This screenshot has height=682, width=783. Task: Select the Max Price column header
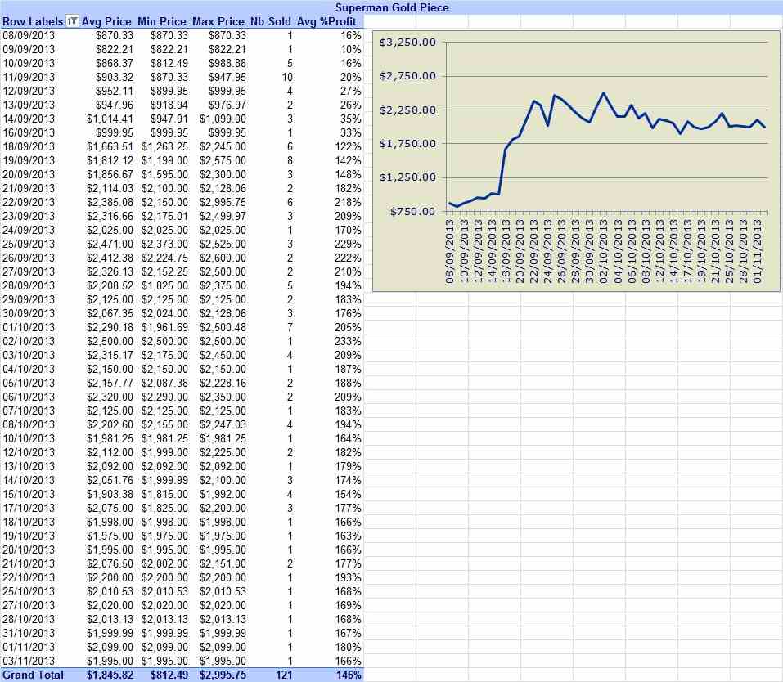tap(218, 21)
